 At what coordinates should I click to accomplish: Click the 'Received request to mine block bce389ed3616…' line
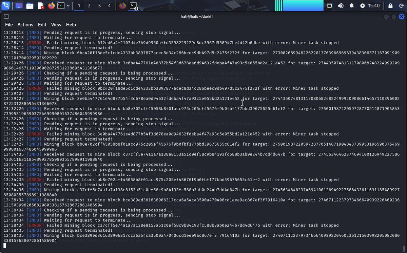coord(202,203)
